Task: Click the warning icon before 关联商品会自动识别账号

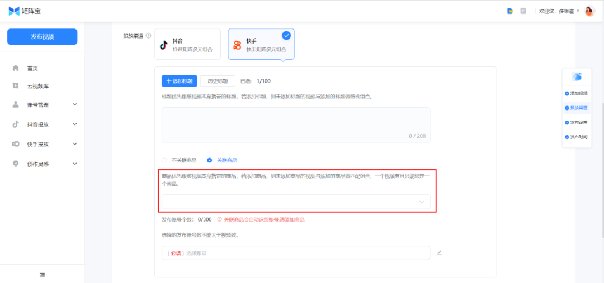Action: coord(220,219)
